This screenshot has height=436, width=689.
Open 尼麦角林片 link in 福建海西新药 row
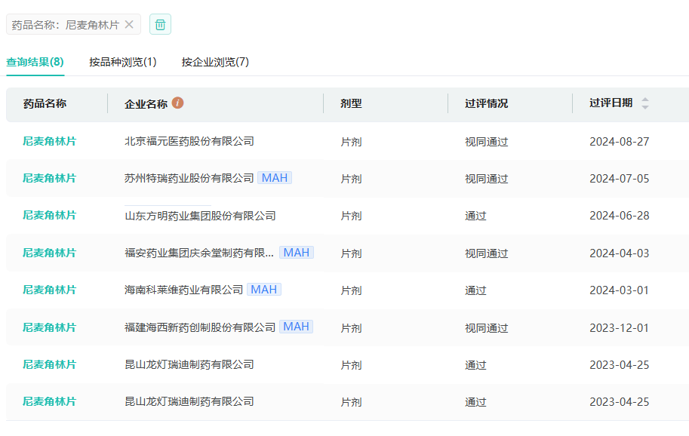[50, 327]
